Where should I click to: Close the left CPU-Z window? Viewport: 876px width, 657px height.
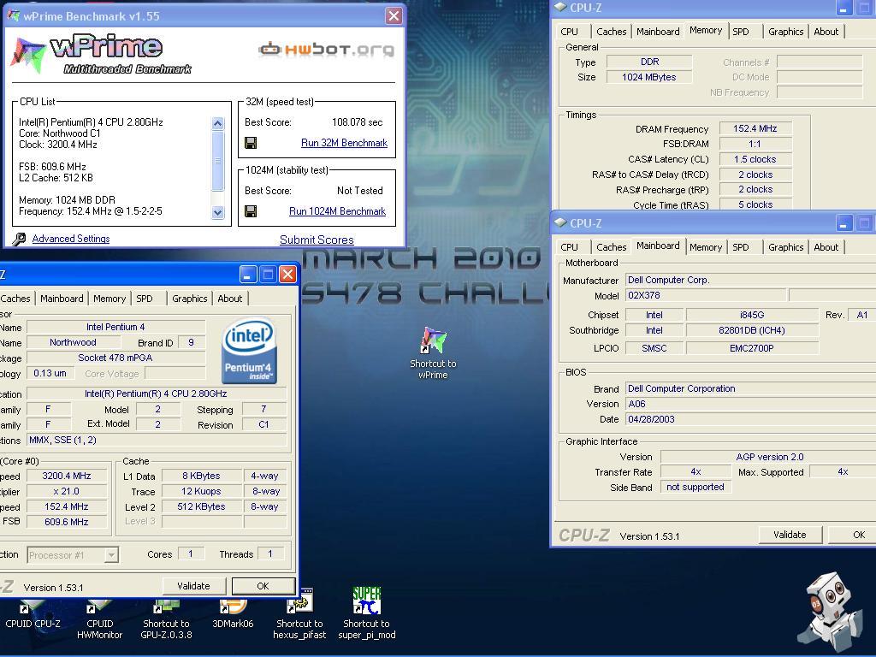287,275
